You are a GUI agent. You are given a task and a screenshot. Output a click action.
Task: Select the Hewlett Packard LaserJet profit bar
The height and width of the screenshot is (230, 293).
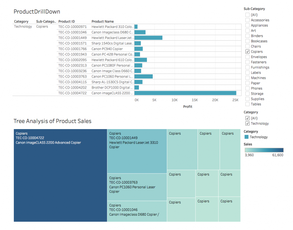(x=148, y=38)
